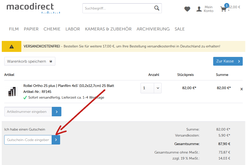Click the green availability checkmark
Image resolution: width=246 pixels, height=165 pixels.
[25, 97]
